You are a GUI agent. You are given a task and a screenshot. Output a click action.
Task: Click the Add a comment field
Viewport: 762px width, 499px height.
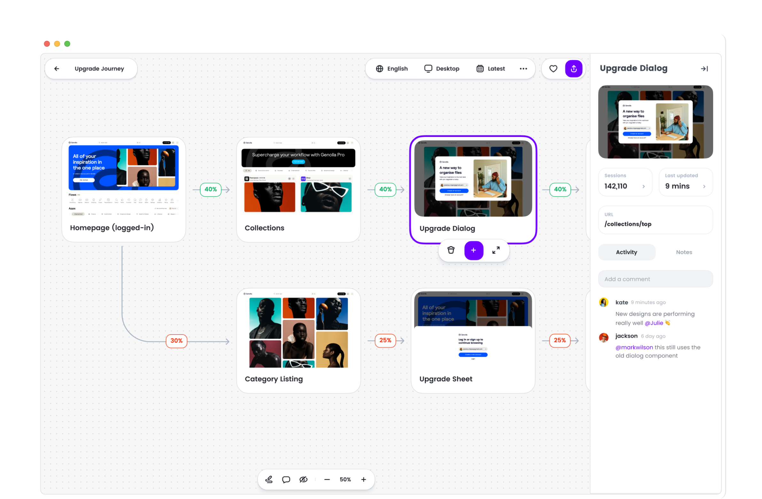pos(655,279)
